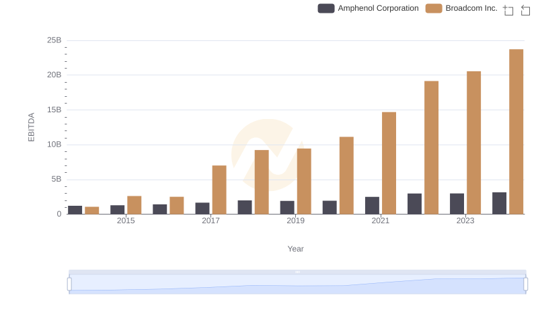Click the Broadcom Inc. tan legend swatch

coord(434,8)
